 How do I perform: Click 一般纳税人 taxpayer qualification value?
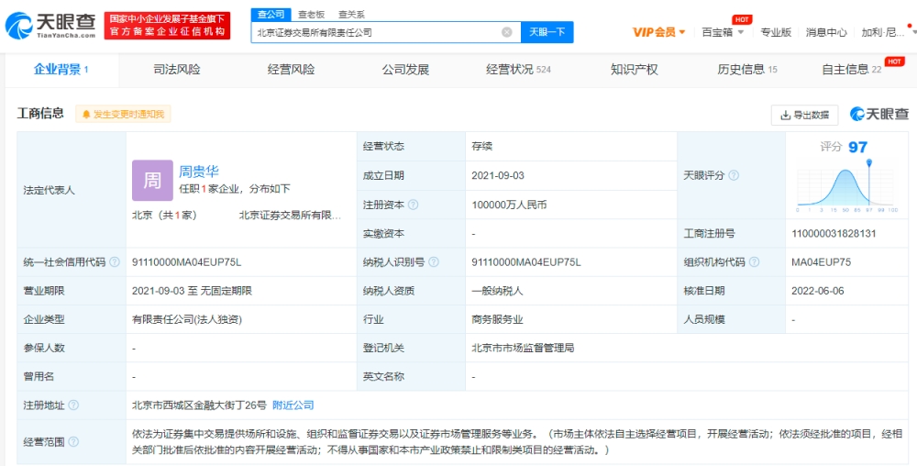[x=498, y=291]
